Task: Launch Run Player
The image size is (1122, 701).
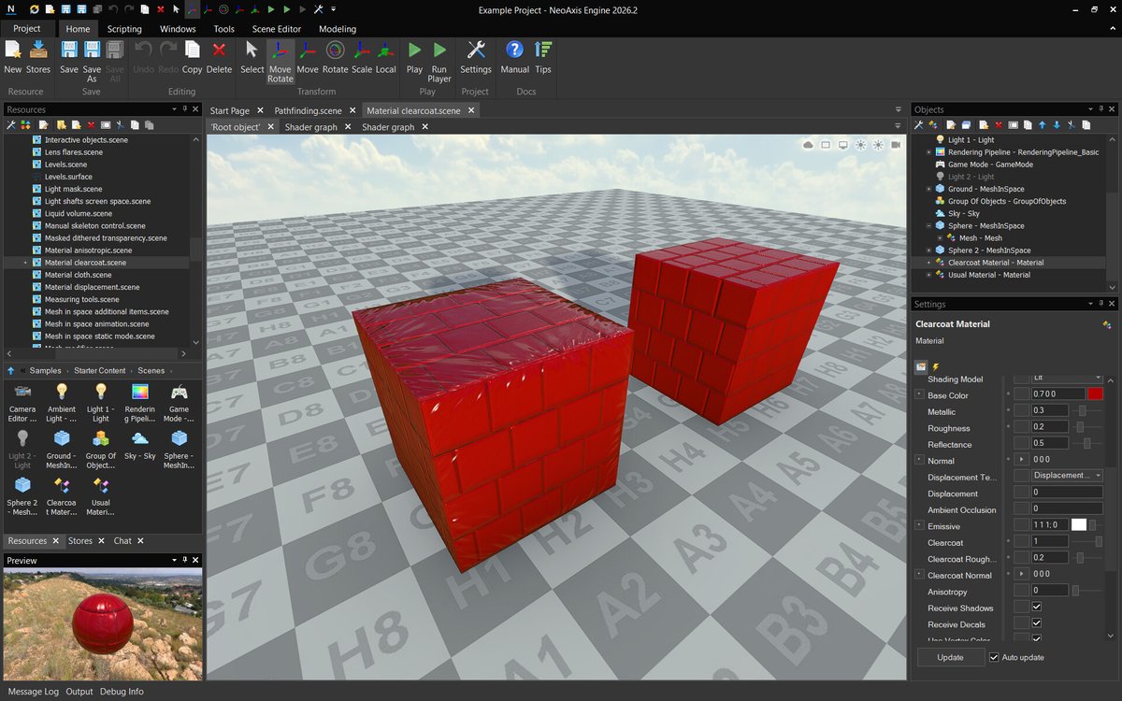Action: coord(439,62)
